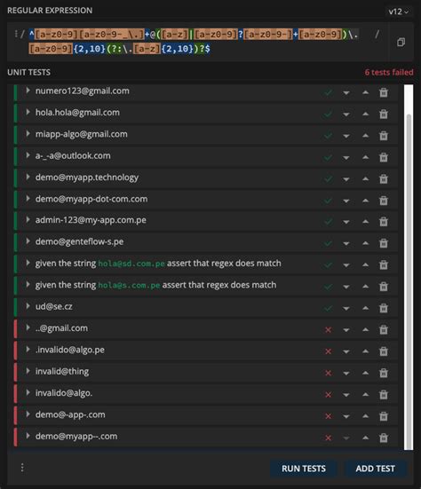The height and width of the screenshot is (489, 421).
Task: Open the unit tests options menu dots
Action: click(22, 468)
